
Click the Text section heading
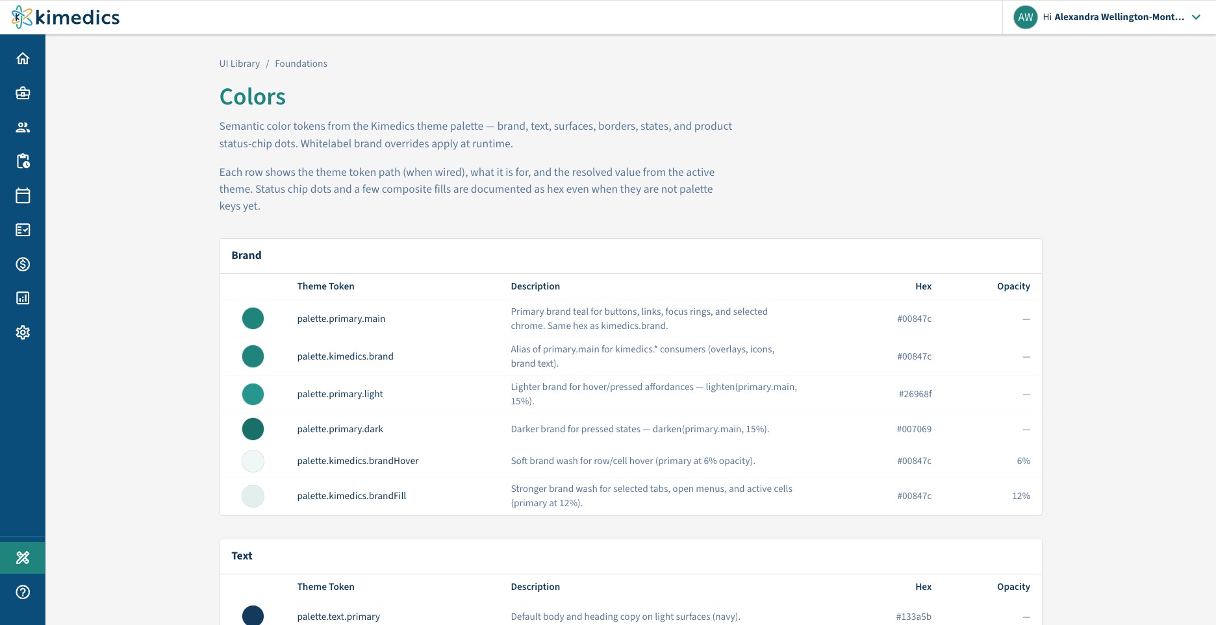[242, 556]
